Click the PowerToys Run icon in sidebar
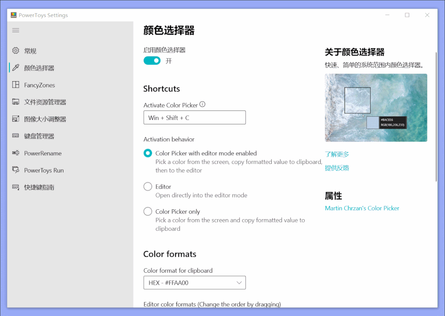Image resolution: width=445 pixels, height=316 pixels. 16,170
